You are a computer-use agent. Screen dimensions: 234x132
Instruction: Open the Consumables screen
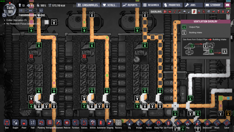click(88, 5)
